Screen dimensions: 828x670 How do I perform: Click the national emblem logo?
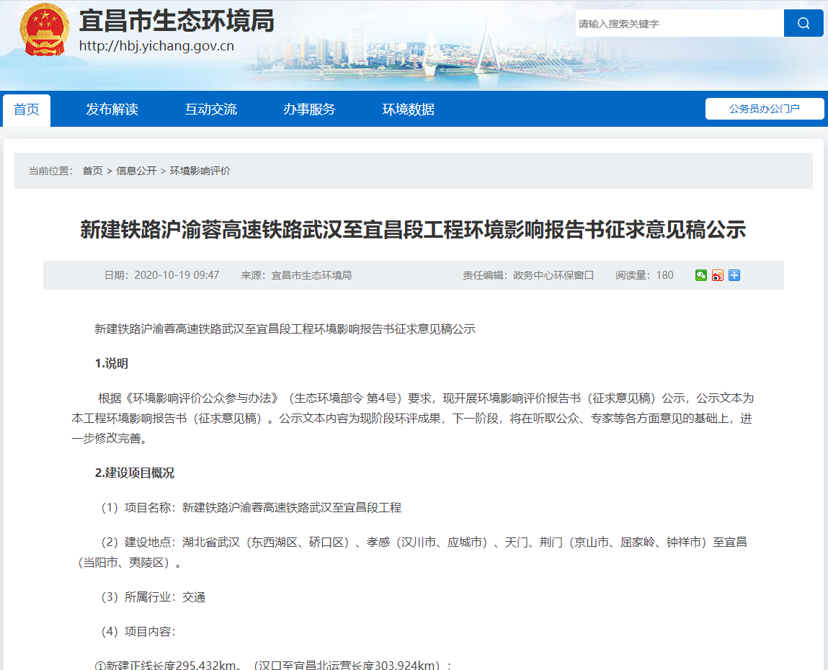(x=45, y=30)
